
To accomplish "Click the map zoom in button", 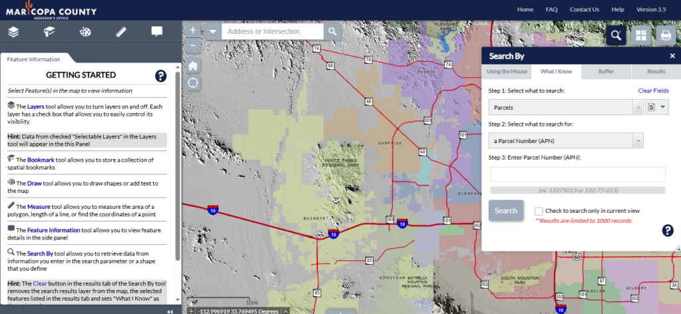I will point(193,31).
